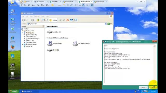Expand 3½ Floppy (A:) tree node
The image size is (166, 93).
25,35
